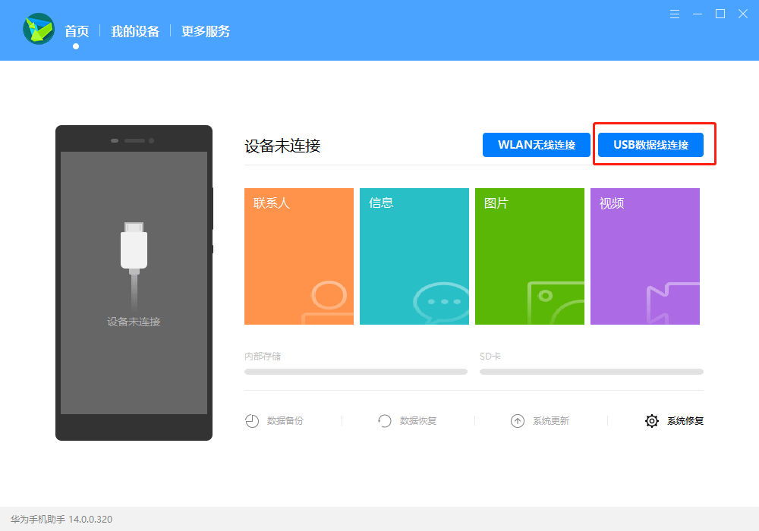Open the 信息 messages tile
759x531 pixels.
(x=414, y=256)
